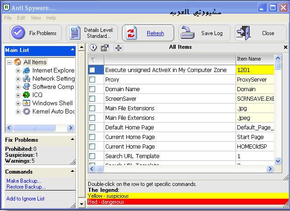The height and width of the screenshot is (211, 290).
Task: Collapse the Commands panel arrow
Action: coord(72,171)
